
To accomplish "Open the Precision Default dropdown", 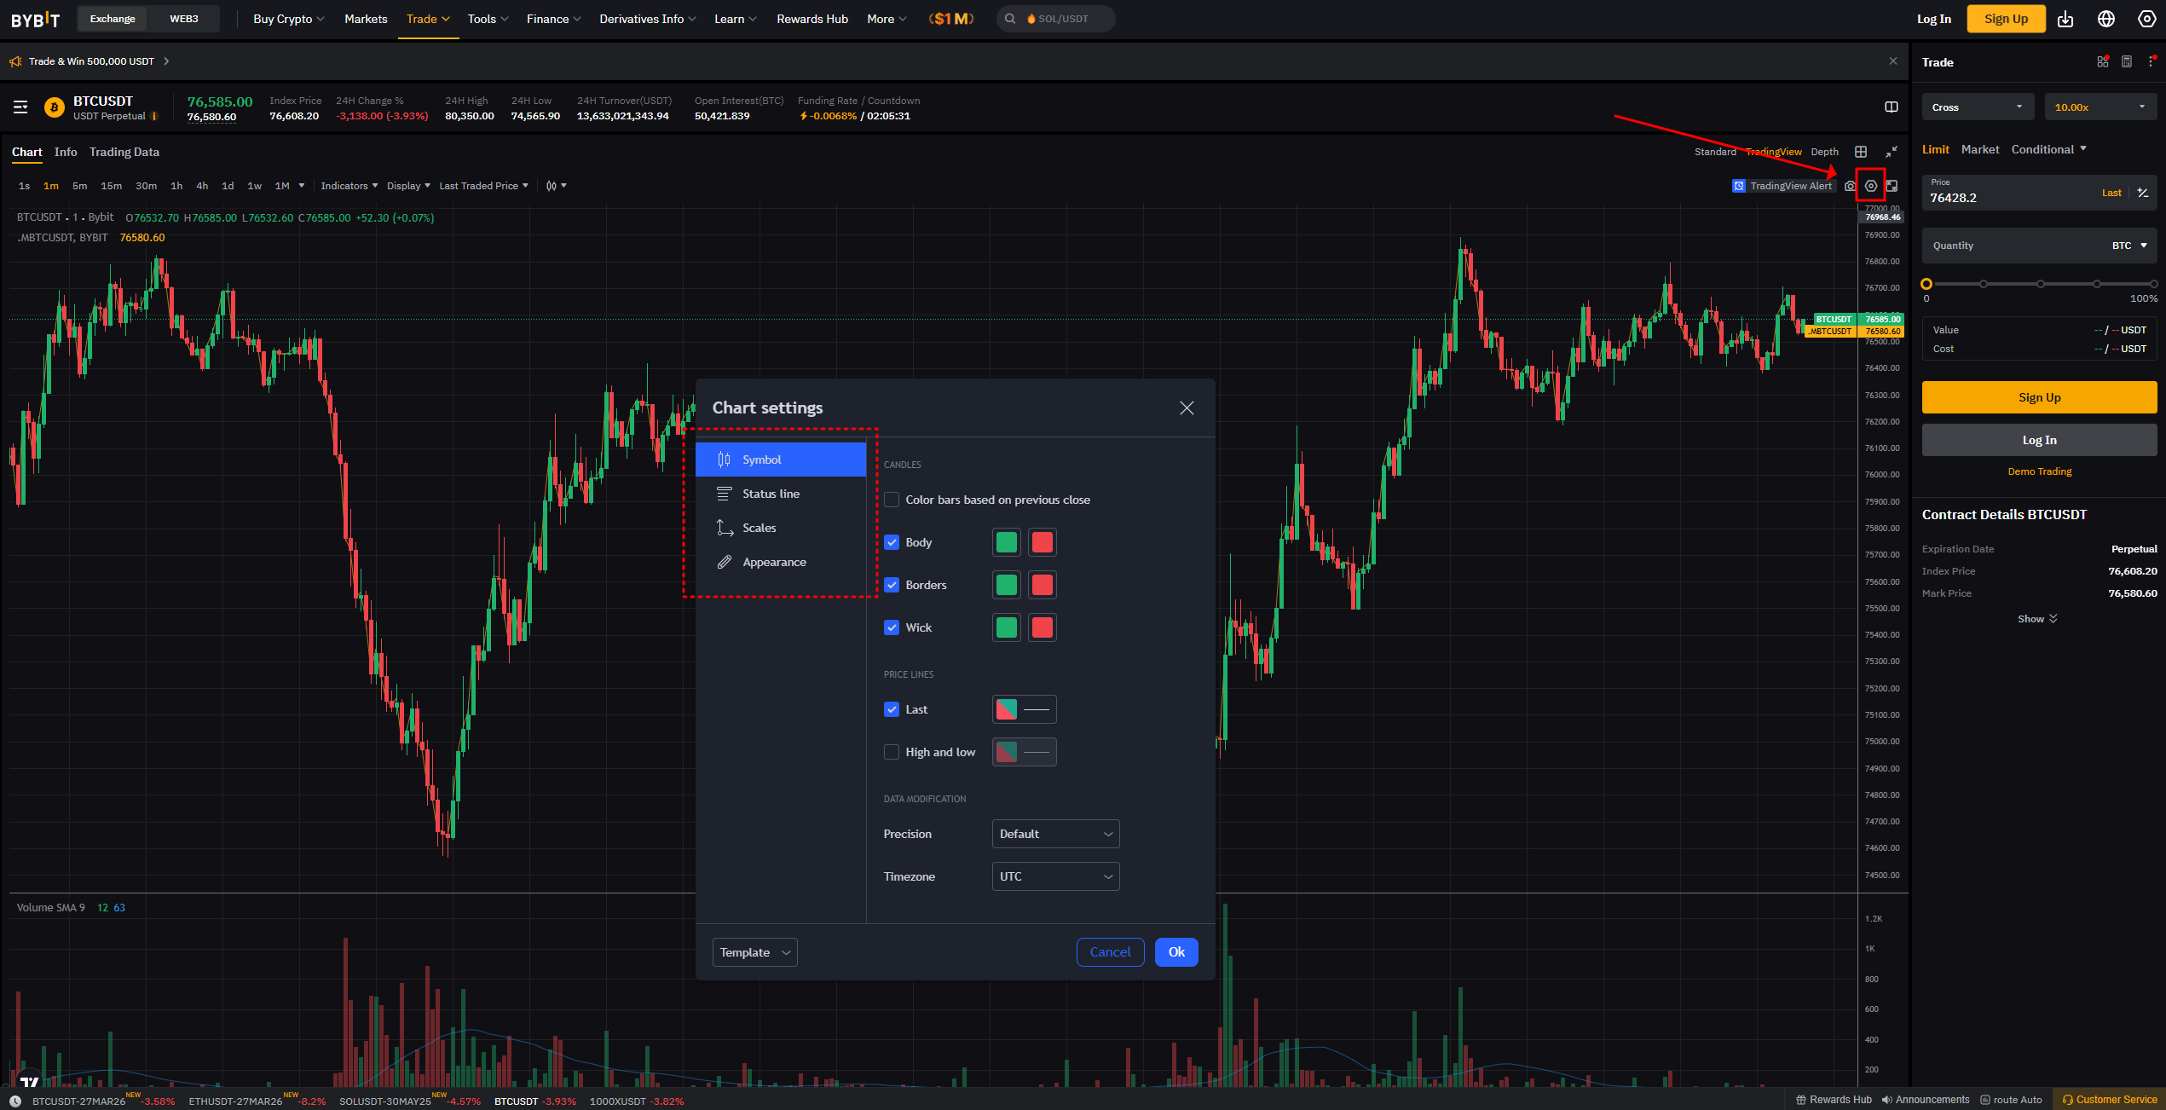I will coord(1055,834).
